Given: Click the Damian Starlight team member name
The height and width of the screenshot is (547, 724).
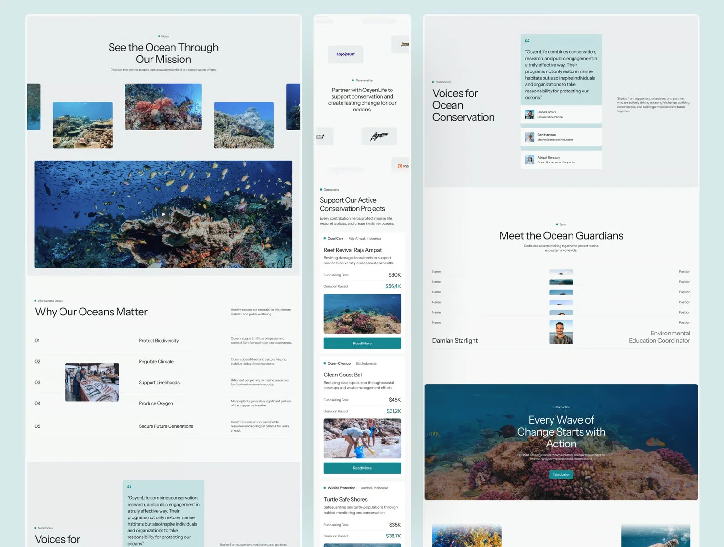Looking at the screenshot, I should pos(455,341).
